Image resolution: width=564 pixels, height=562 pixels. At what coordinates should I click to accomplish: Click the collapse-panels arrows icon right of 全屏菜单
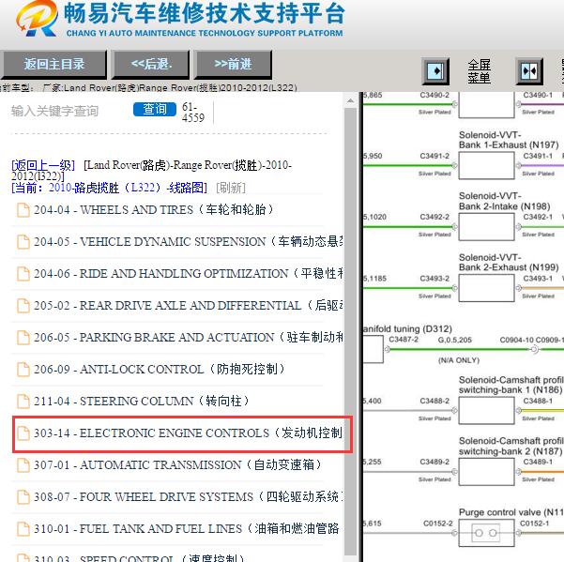click(x=529, y=71)
